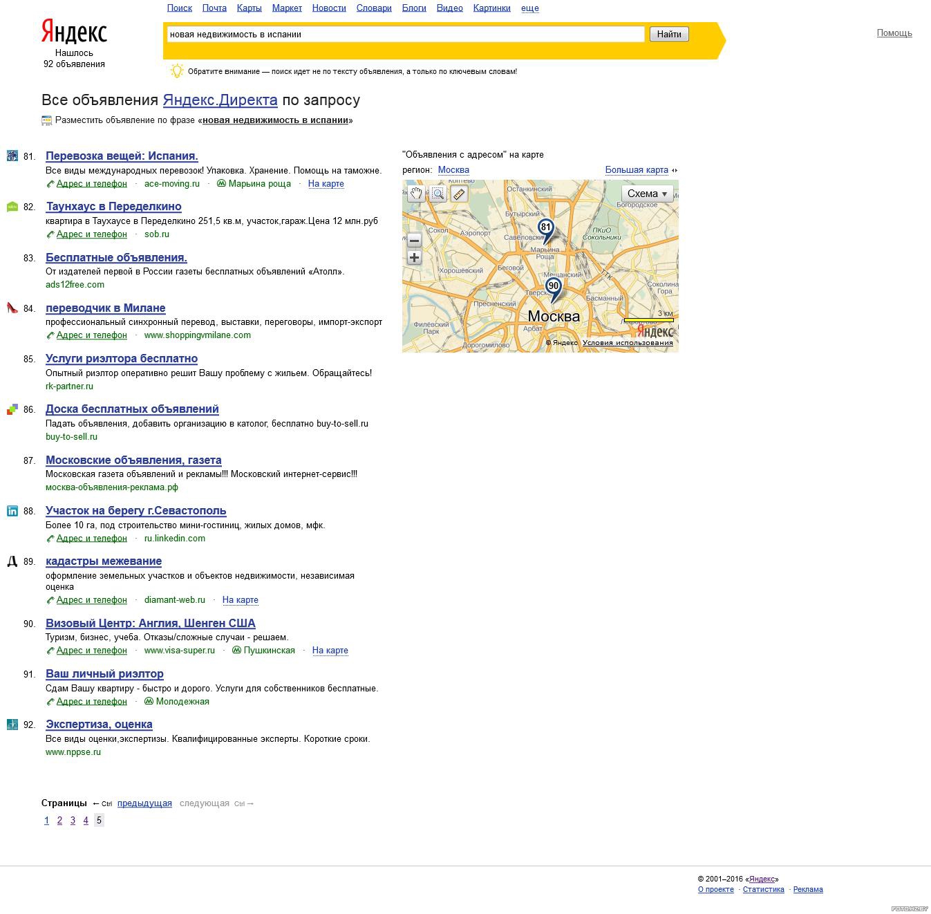Open the 'Новости' top menu item
The height and width of the screenshot is (914, 931).
click(x=329, y=8)
